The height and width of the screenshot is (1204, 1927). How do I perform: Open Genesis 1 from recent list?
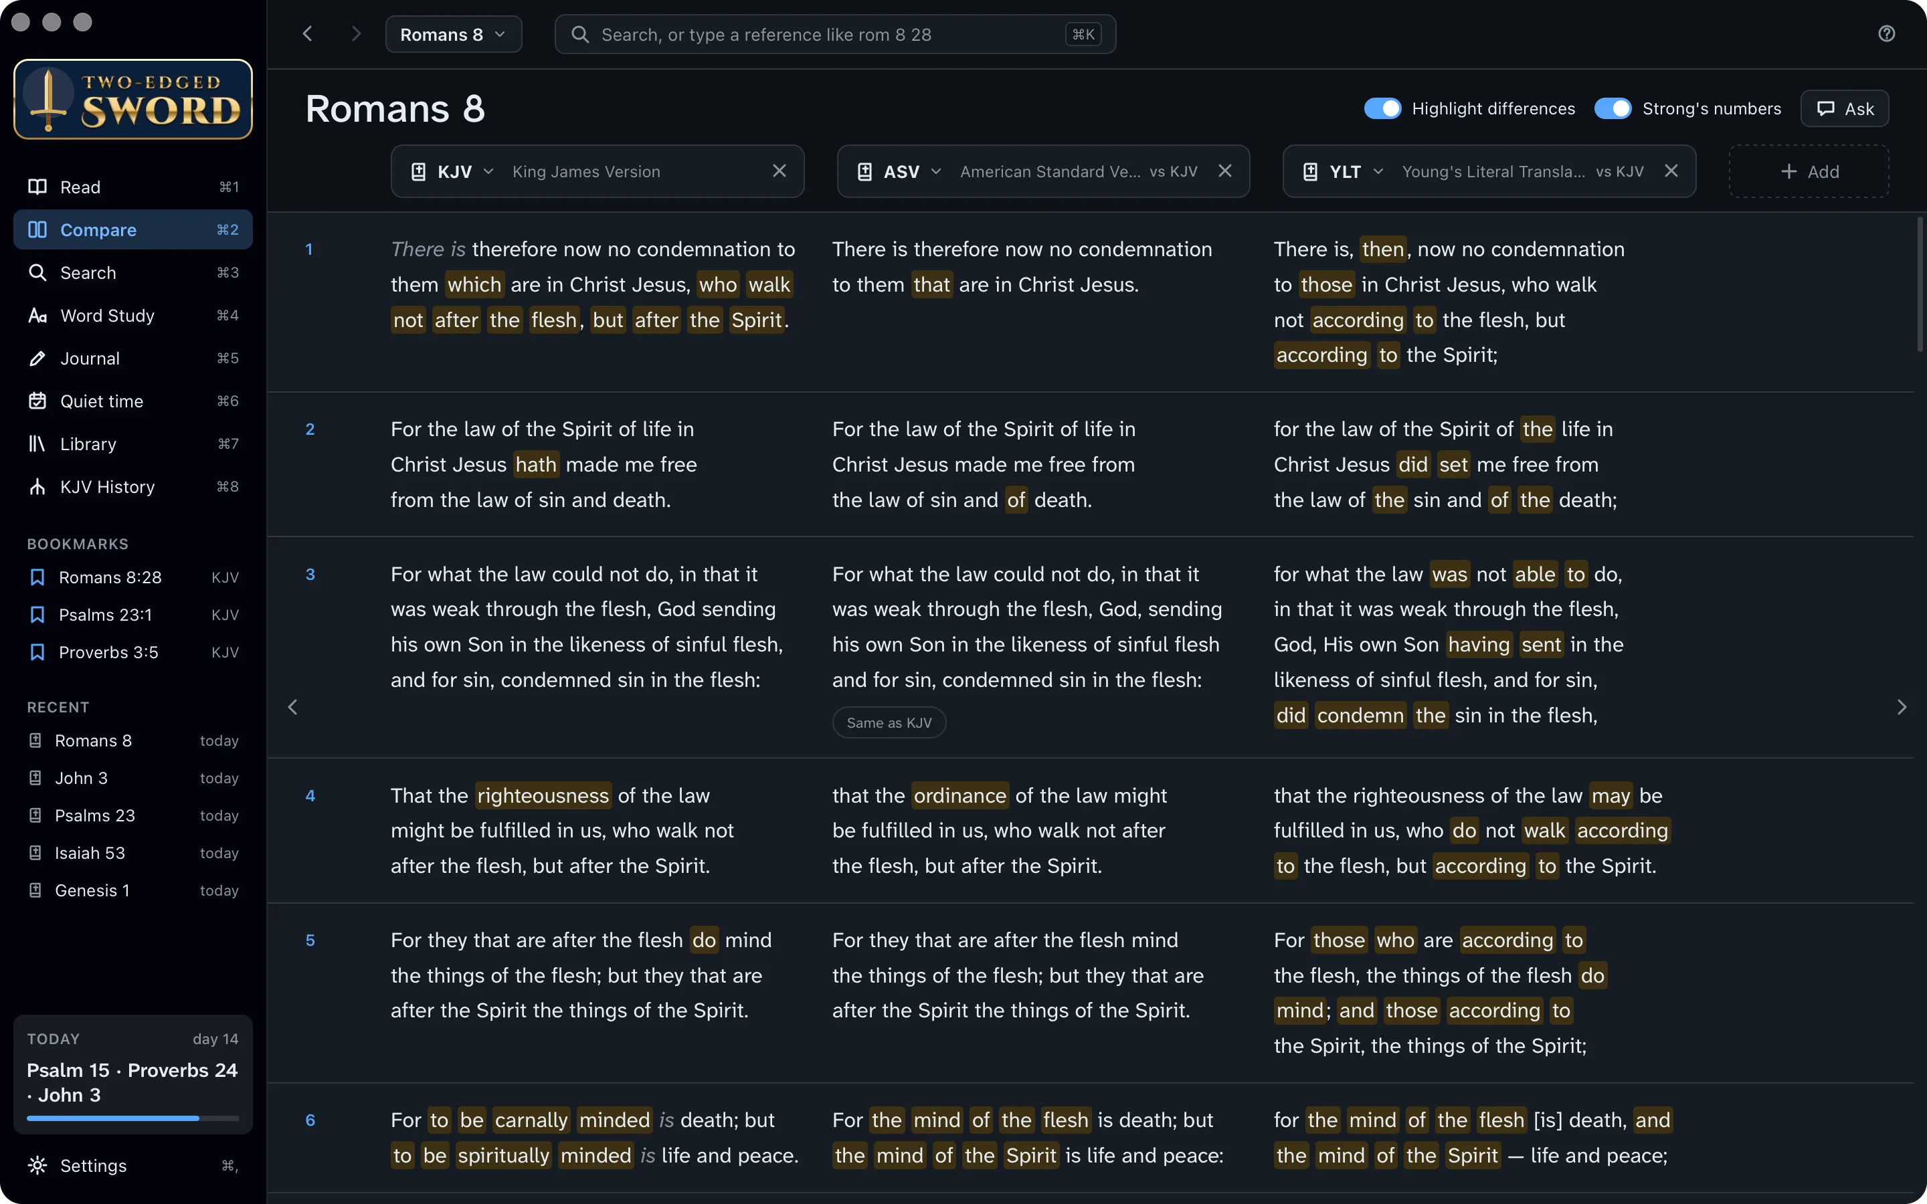coord(133,890)
